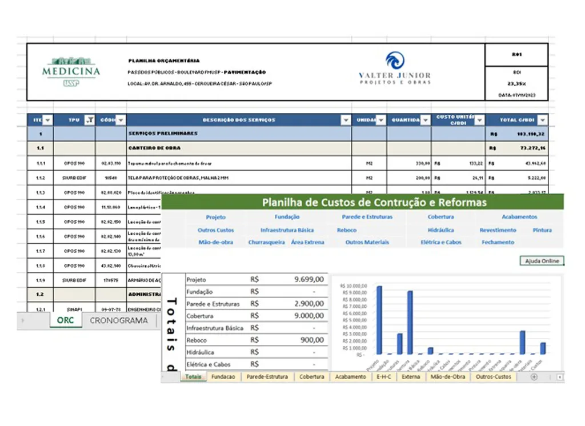Viewport: 585px width, 426px height.
Task: Open the E-H-C sheet tab
Action: pyautogui.click(x=384, y=377)
